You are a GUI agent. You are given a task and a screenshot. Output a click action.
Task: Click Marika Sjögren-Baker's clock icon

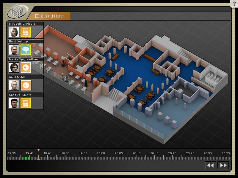tap(26, 67)
